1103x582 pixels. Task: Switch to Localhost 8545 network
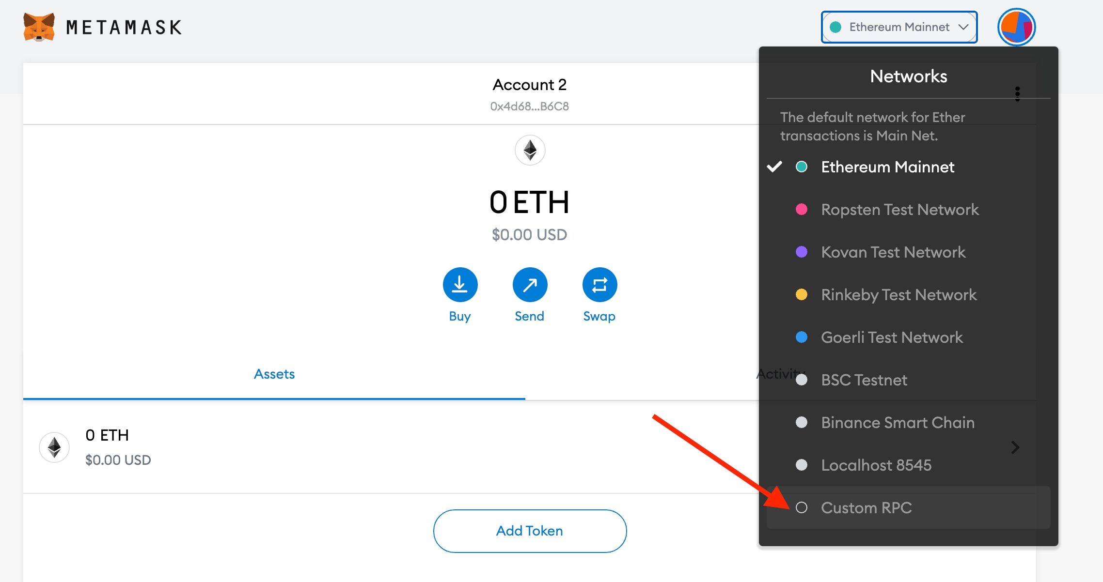click(x=876, y=465)
